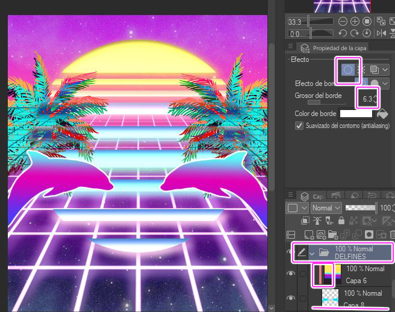Toggle Clip to layer below
This screenshot has width=395, height=312.
click(305, 221)
